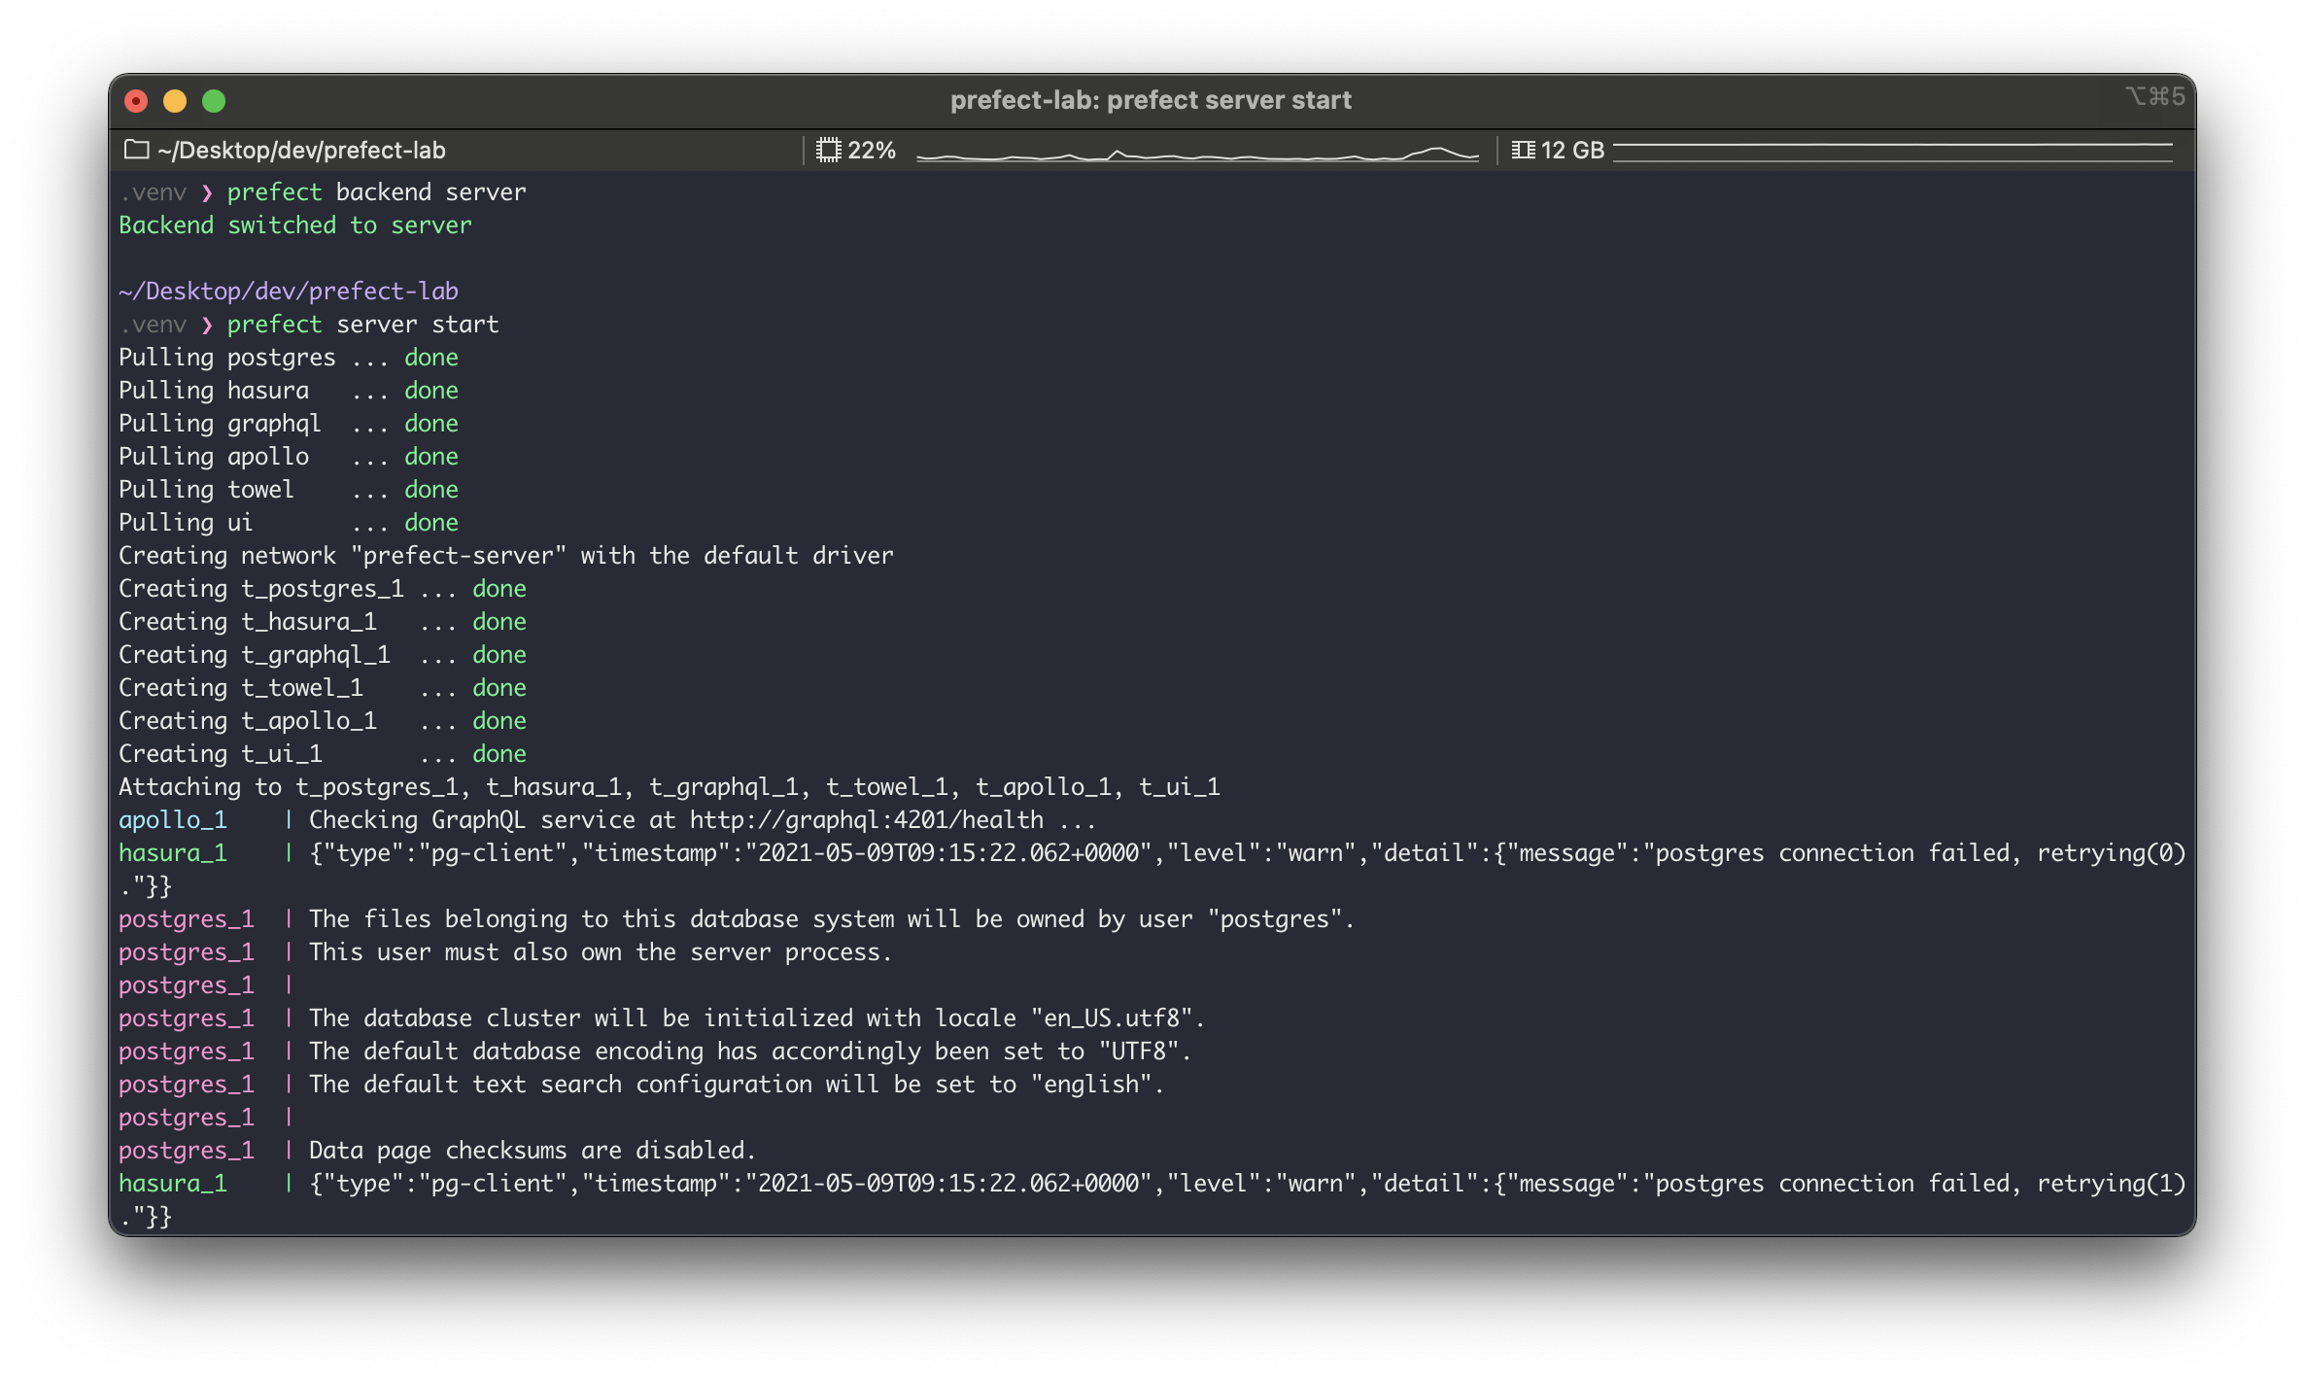Click 'Backend switched to server' output line
This screenshot has width=2305, height=1380.
coord(294,225)
